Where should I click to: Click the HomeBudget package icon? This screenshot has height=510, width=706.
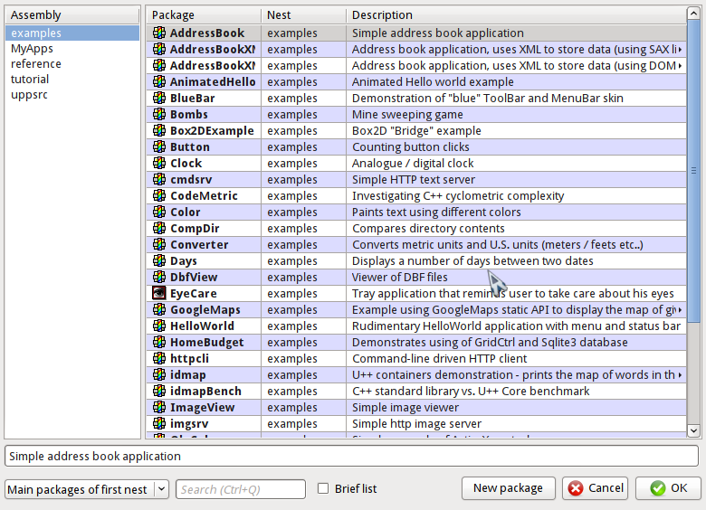(159, 343)
